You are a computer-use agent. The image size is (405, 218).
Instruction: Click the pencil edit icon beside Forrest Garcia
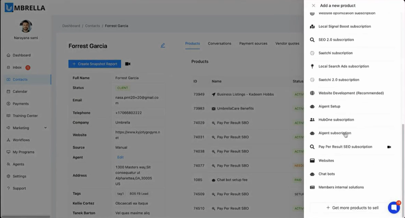coord(163,46)
